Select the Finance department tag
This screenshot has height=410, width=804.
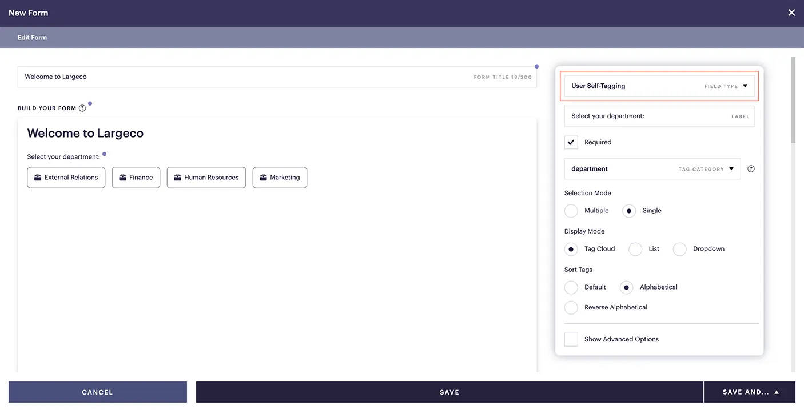(x=136, y=178)
